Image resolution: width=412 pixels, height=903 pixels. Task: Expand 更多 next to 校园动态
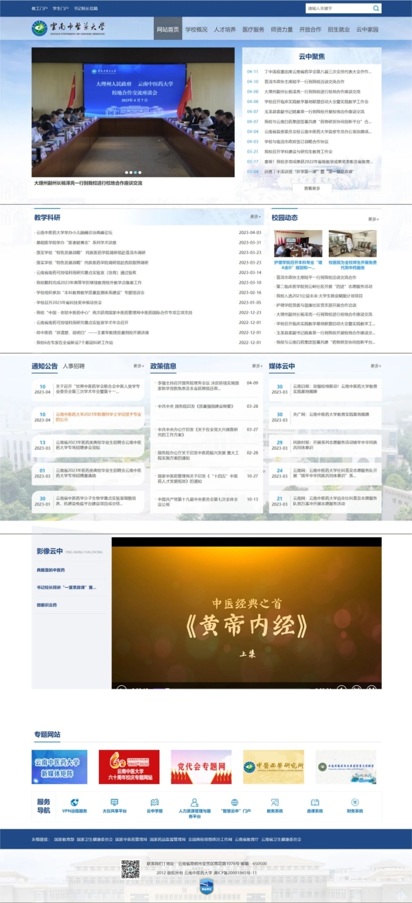tap(373, 219)
